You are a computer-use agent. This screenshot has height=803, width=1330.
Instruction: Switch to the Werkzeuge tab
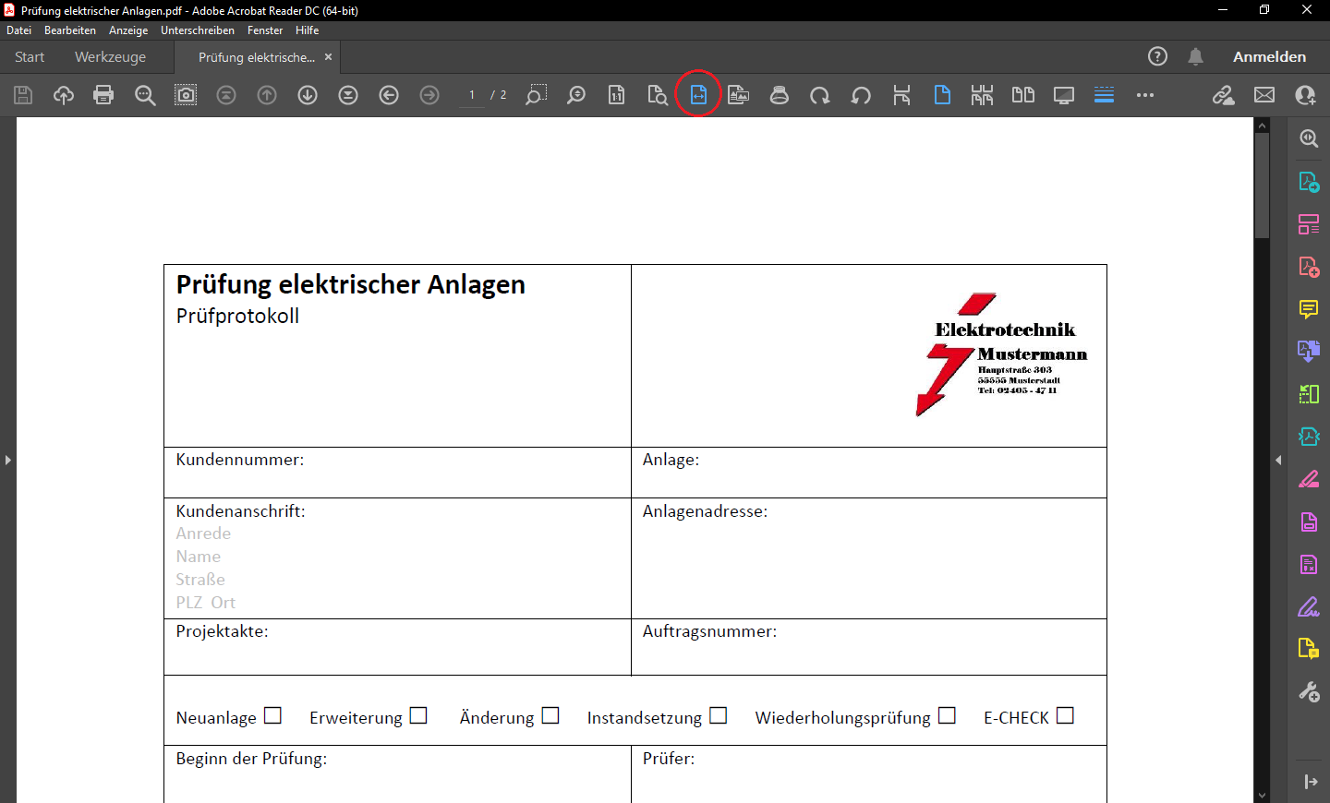[x=110, y=56]
